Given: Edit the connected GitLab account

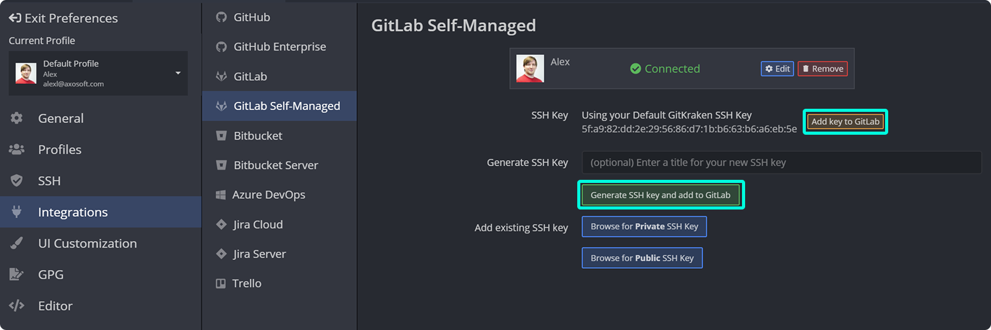Looking at the screenshot, I should 777,69.
